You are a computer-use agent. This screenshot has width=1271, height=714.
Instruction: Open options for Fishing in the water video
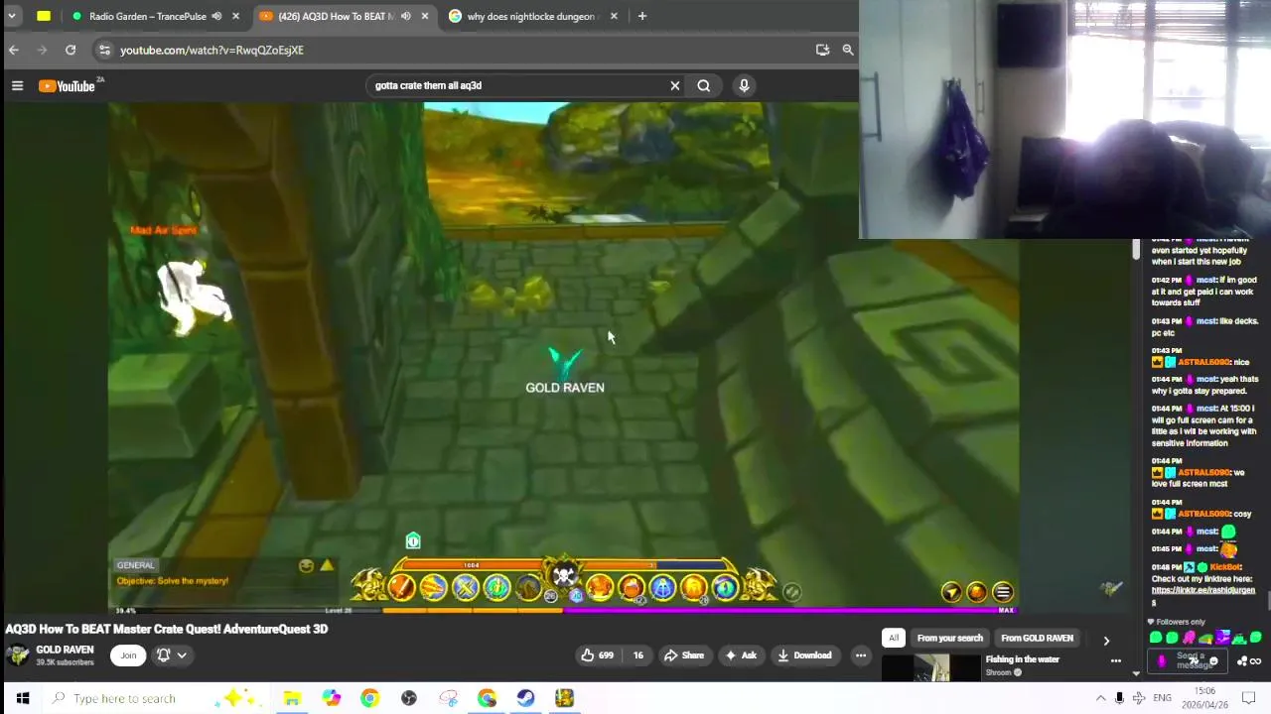1116,660
